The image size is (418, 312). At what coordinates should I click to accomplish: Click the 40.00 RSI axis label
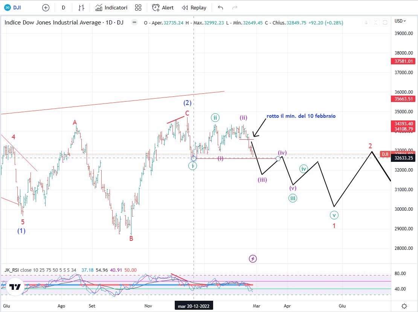[x=400, y=289]
